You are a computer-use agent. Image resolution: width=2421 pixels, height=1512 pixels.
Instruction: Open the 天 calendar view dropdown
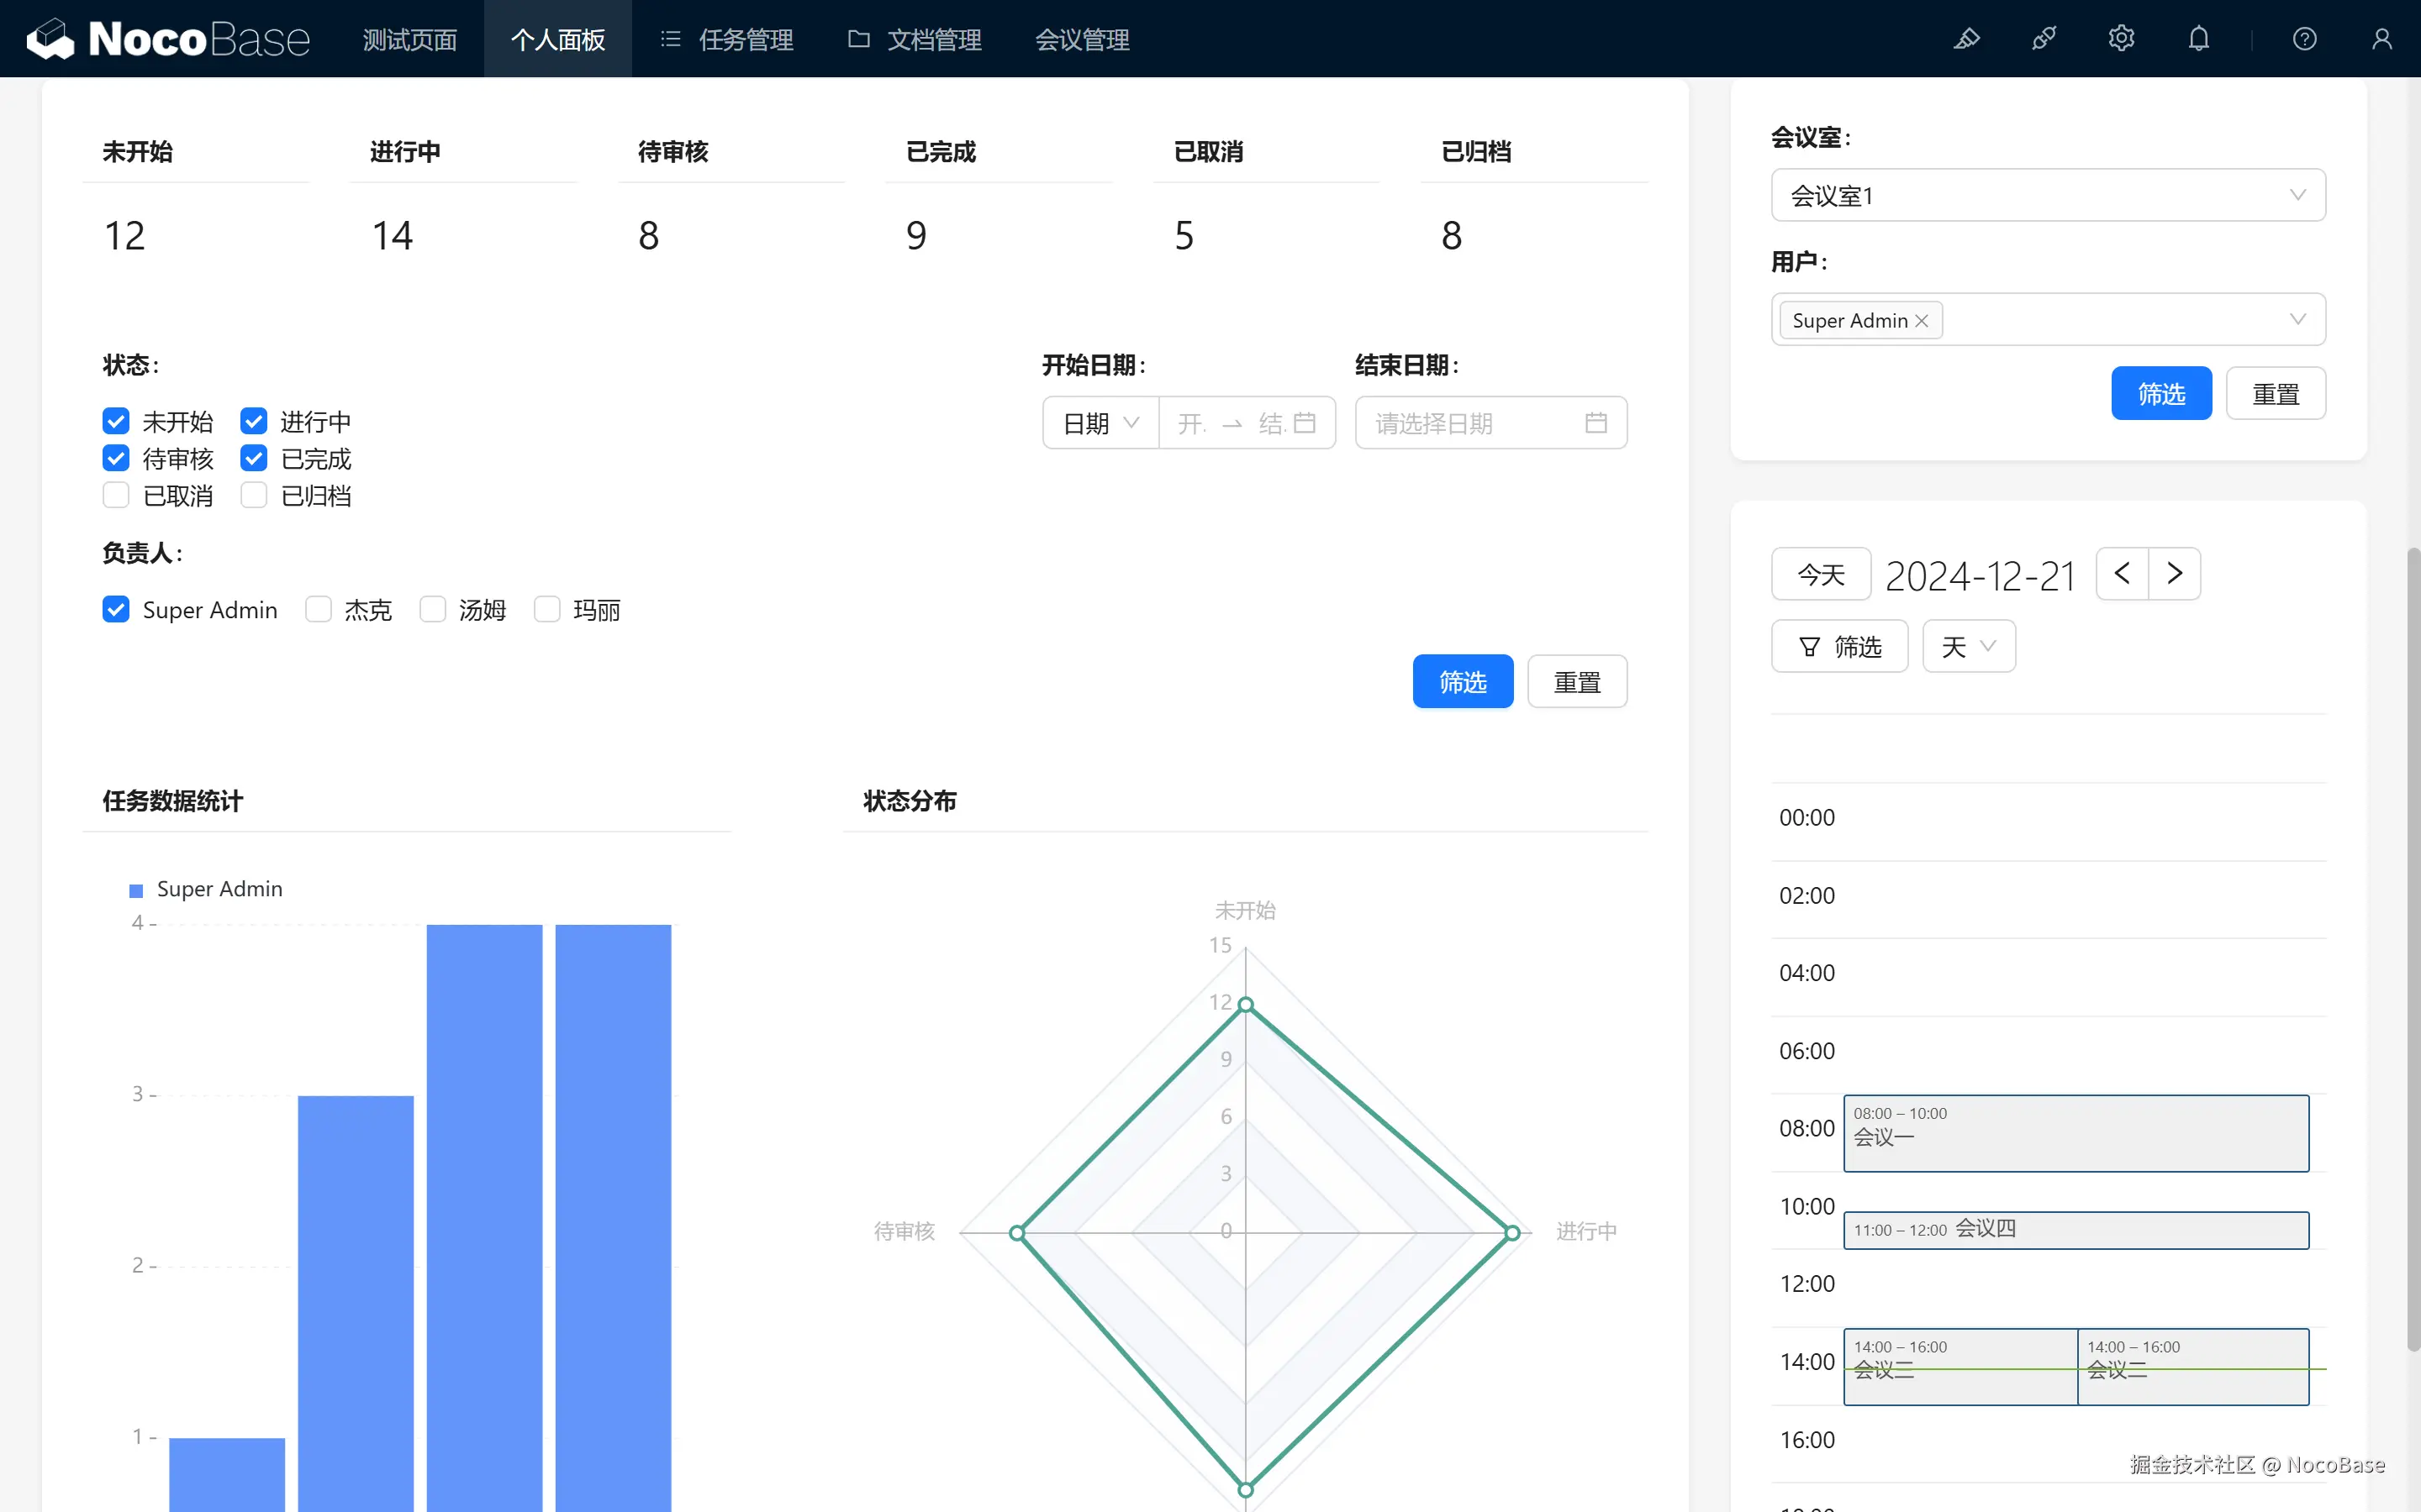click(x=1968, y=647)
